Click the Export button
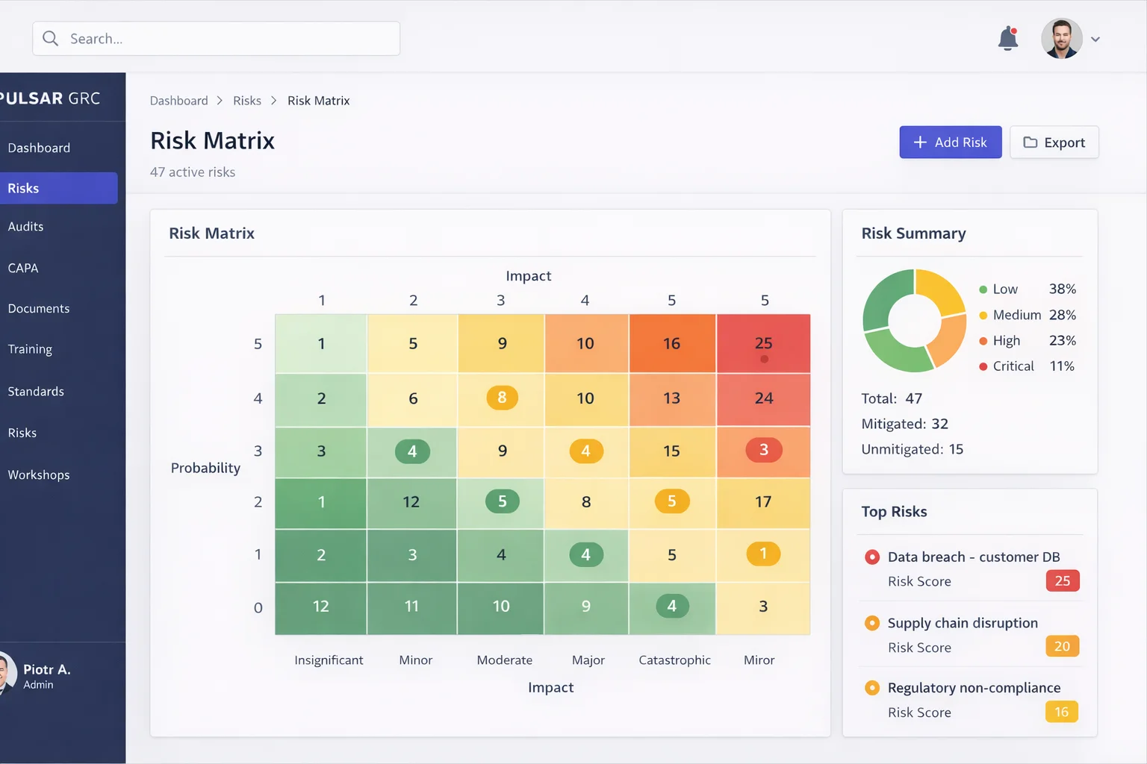The height and width of the screenshot is (764, 1147). (x=1054, y=142)
